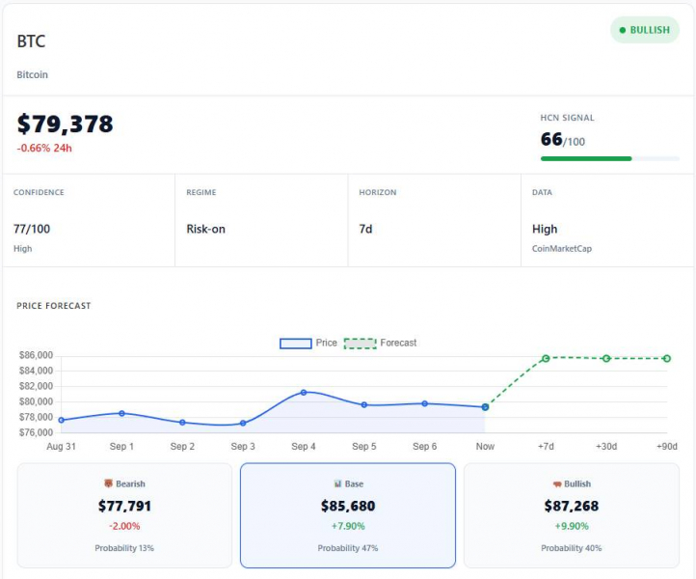Screen dimensions: 696x579
Task: Click the $77,791 bearish price
Action: pyautogui.click(x=124, y=506)
